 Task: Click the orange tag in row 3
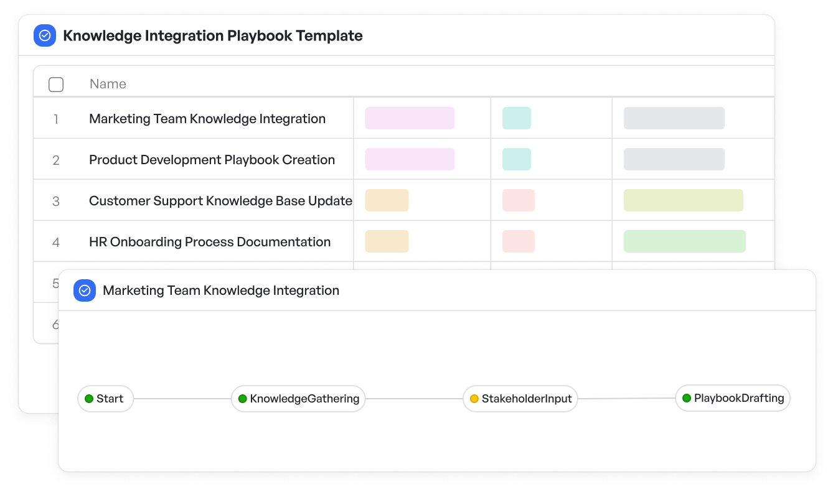click(387, 200)
